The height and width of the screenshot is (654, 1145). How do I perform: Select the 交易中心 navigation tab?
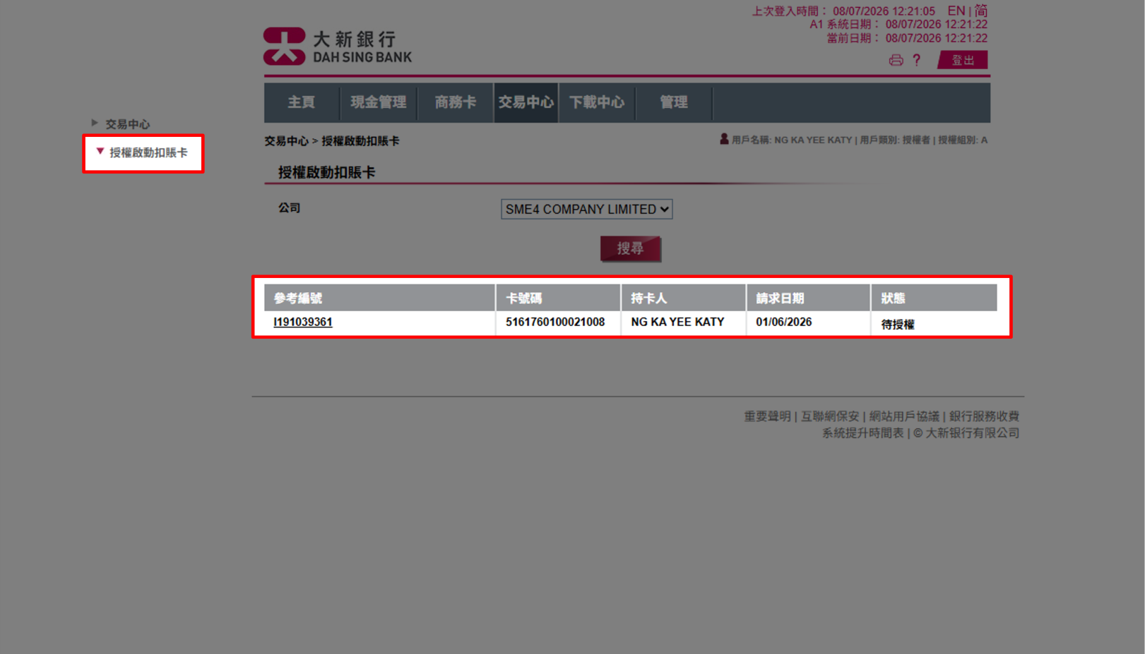pyautogui.click(x=526, y=103)
